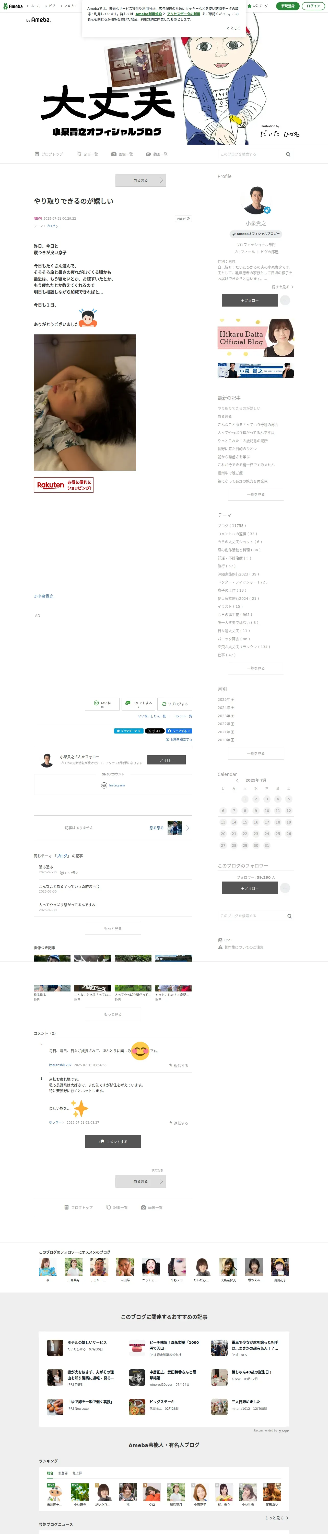Viewport: 328px width, 1534px height.
Task: Open theme ブログ ( 11758 )
Action: coord(231,526)
